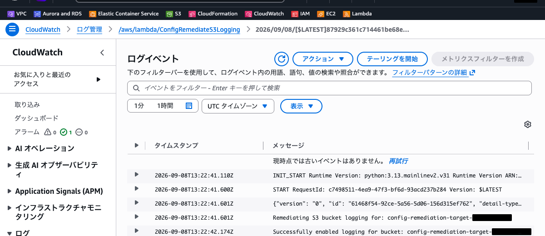Expand all rows via header triangle
Image resolution: width=545 pixels, height=236 pixels.
pos(137,145)
